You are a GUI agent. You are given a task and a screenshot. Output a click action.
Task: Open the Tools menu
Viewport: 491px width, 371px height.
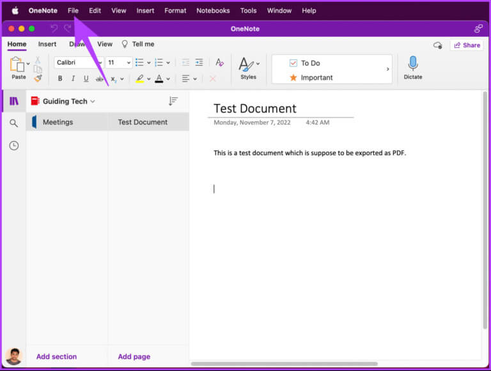[248, 11]
